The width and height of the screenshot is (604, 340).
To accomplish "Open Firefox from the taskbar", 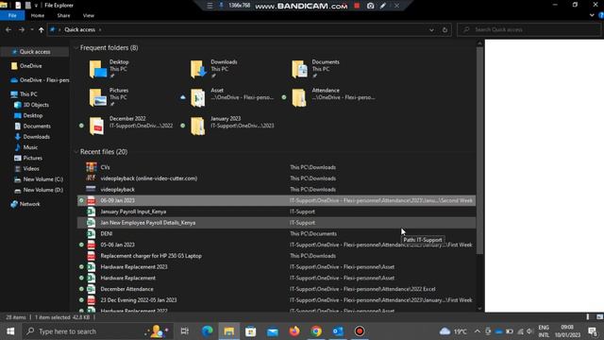I will (x=294, y=331).
